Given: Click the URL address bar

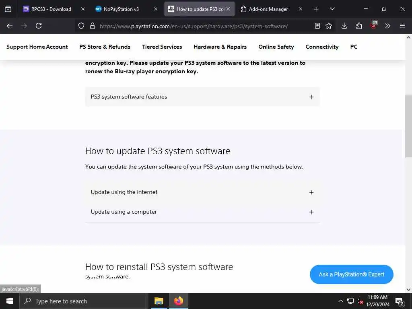Looking at the screenshot, I should tap(194, 26).
